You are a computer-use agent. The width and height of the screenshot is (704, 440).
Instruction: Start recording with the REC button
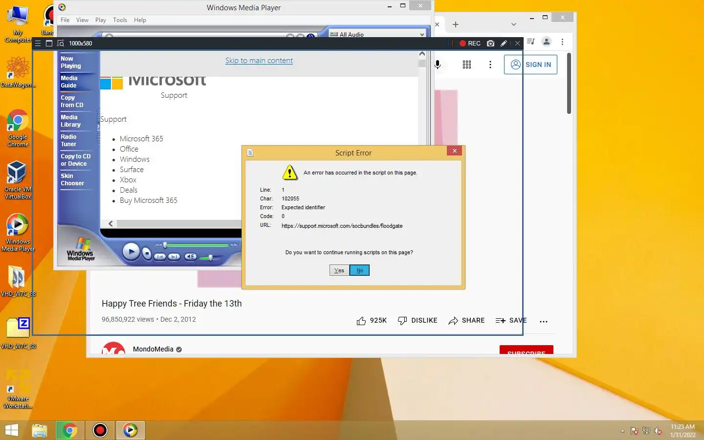[470, 44]
